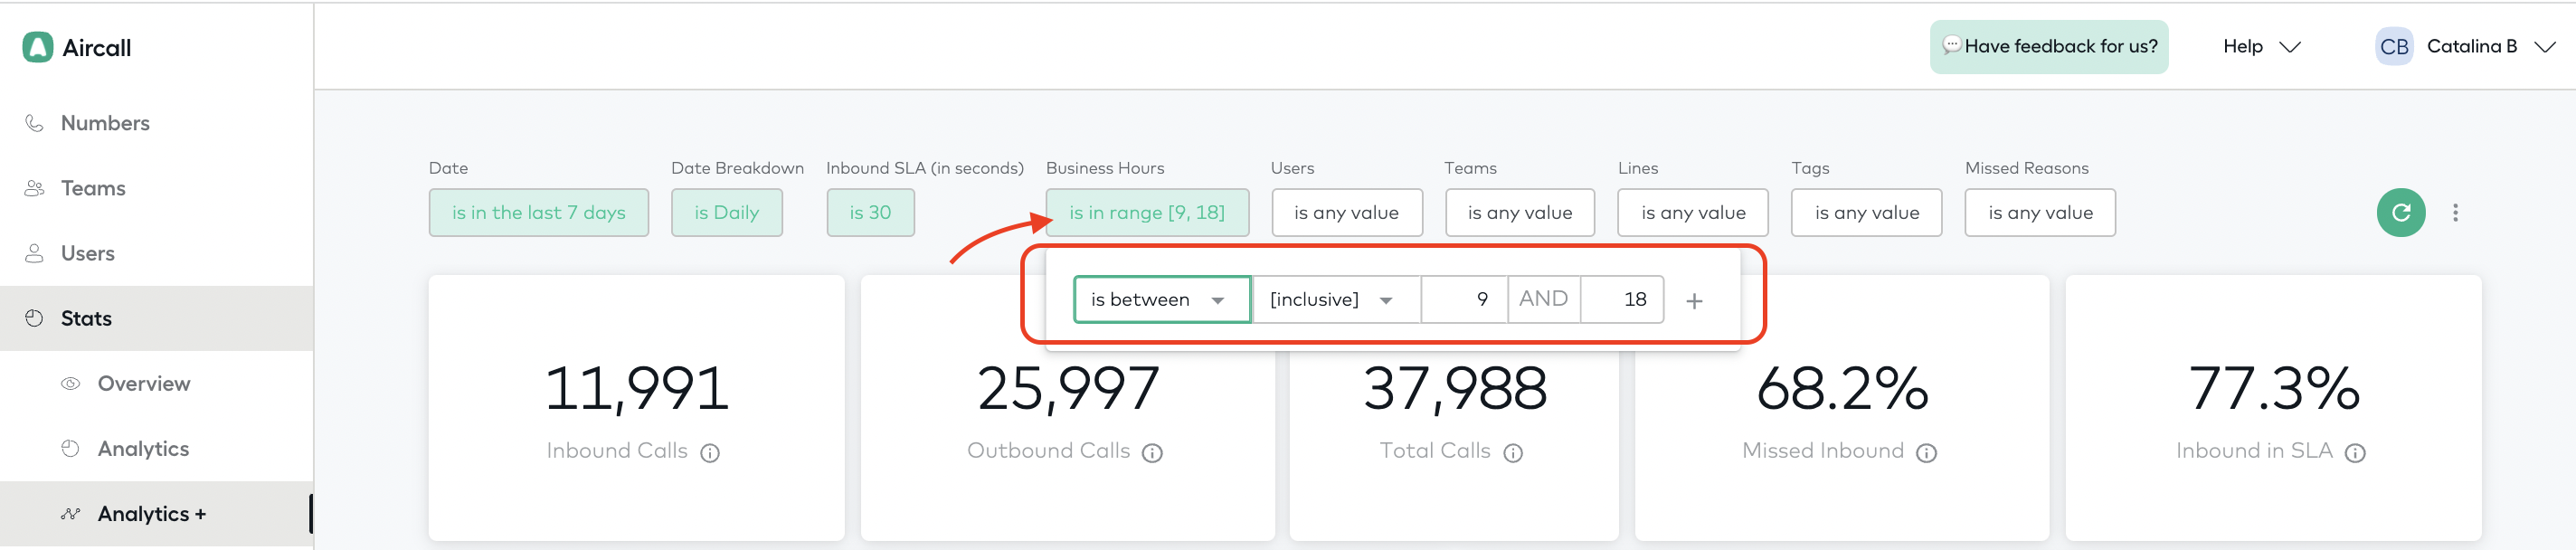This screenshot has width=2576, height=550.
Task: Click the Users person icon in sidebar
Action: point(34,253)
